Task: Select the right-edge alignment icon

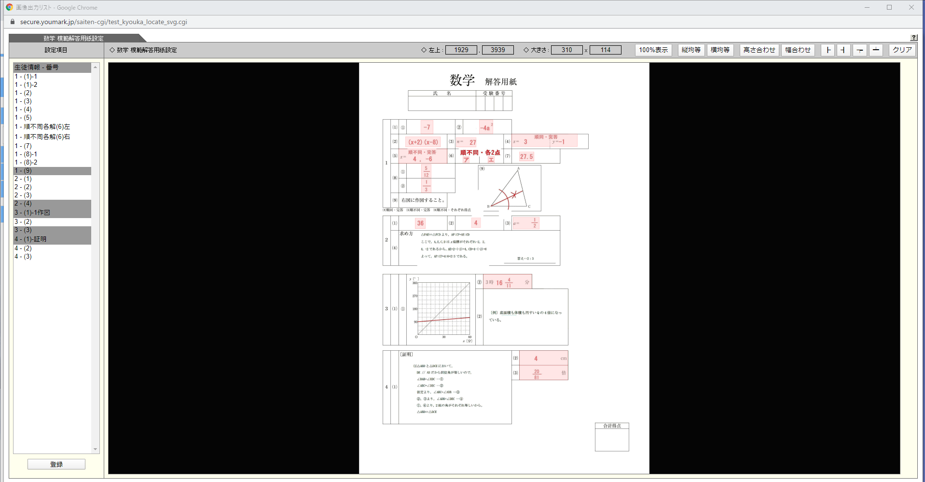Action: [843, 50]
